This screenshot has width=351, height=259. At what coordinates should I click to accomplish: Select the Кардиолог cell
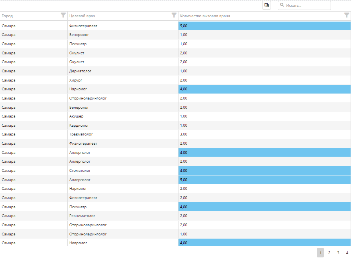coord(79,126)
